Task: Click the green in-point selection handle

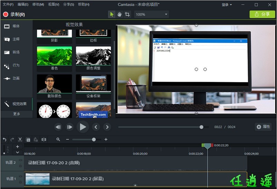Action: pos(203,145)
